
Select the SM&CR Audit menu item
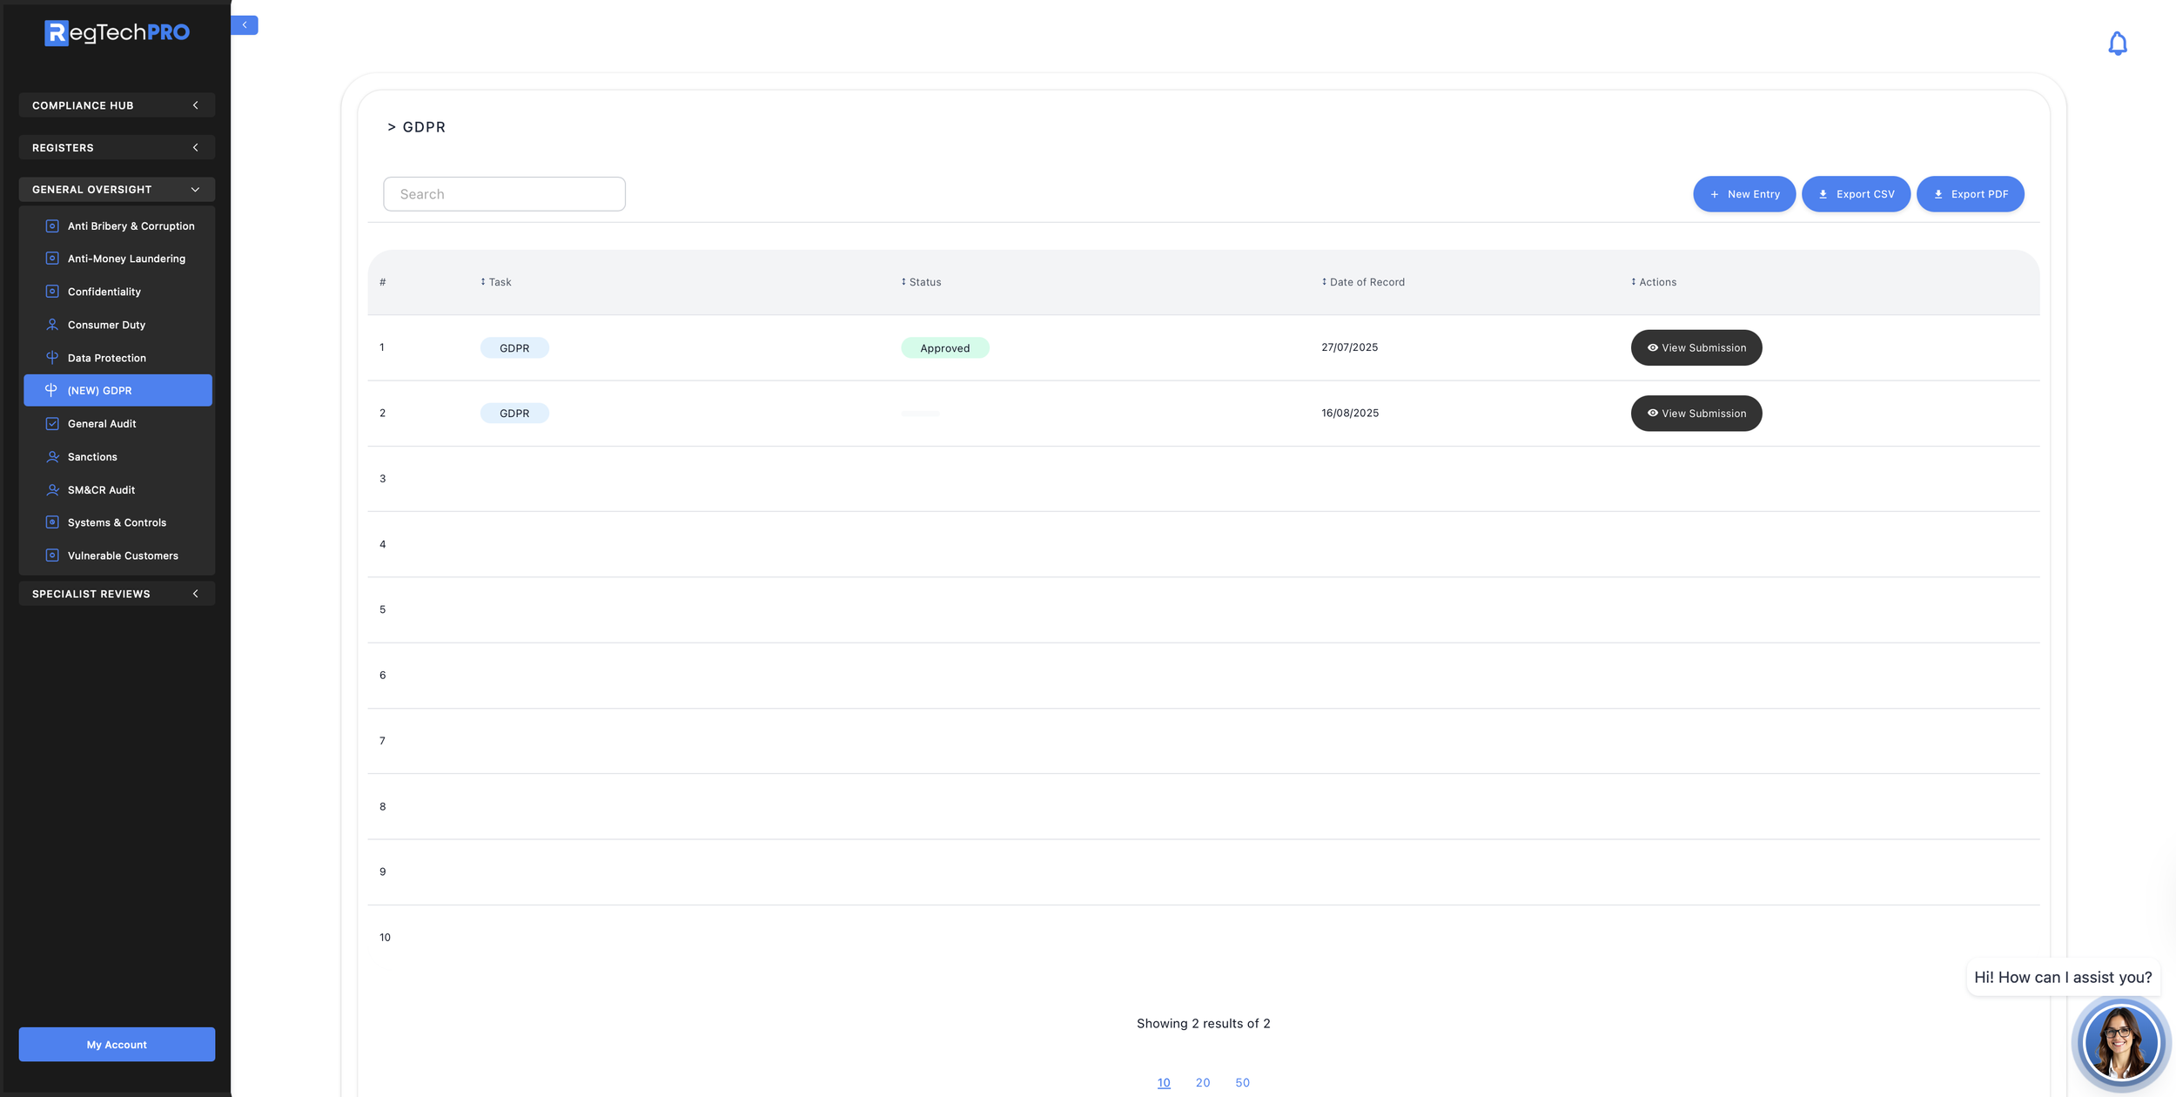tap(101, 490)
